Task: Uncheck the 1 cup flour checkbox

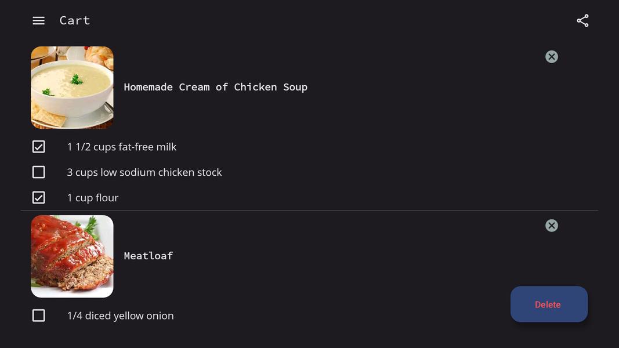Action: tap(39, 198)
